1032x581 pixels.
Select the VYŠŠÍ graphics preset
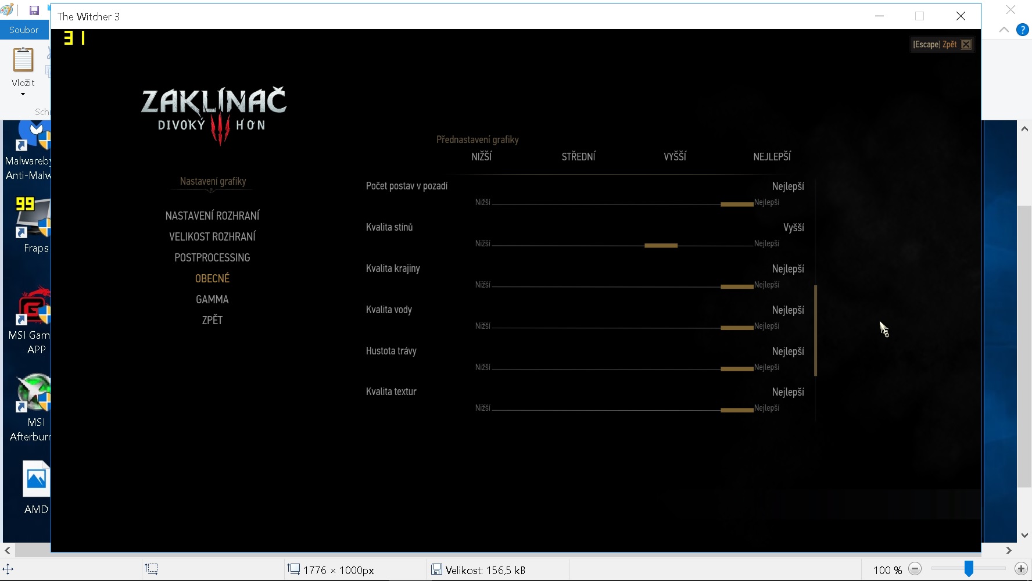click(x=675, y=157)
